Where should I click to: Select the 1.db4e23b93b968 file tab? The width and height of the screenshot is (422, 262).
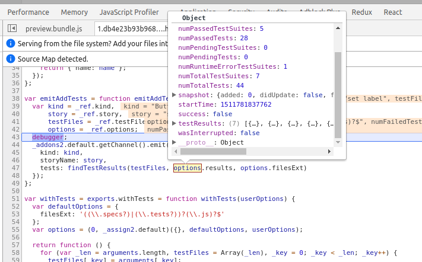tap(132, 29)
